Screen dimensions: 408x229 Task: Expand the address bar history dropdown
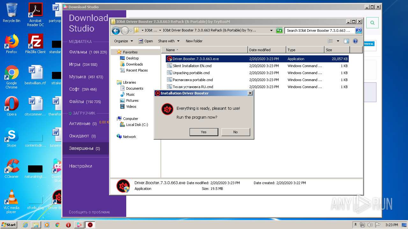(271, 31)
